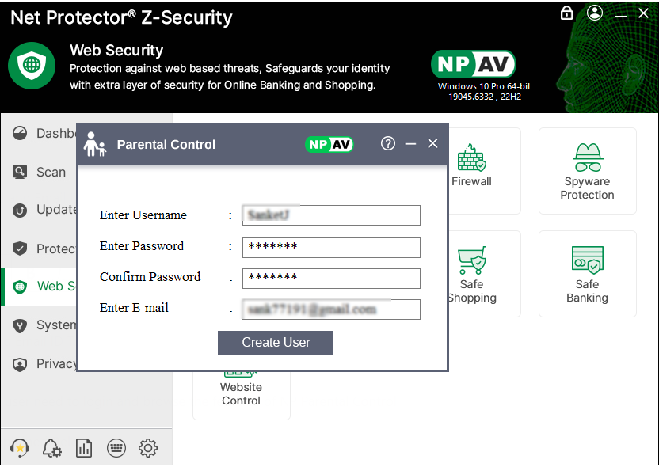
Task: Open the settings gear icon
Action: pos(148,447)
